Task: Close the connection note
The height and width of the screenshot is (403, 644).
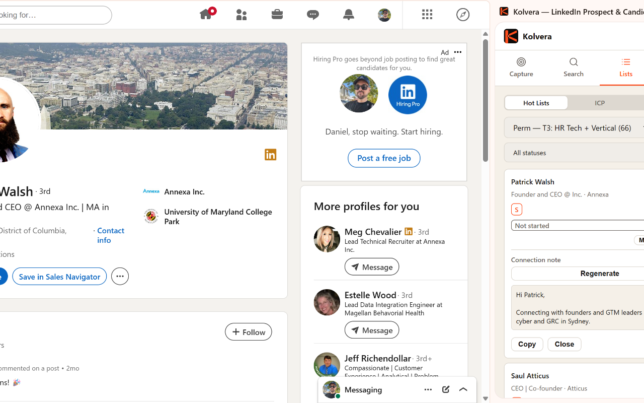Action: [x=565, y=344]
